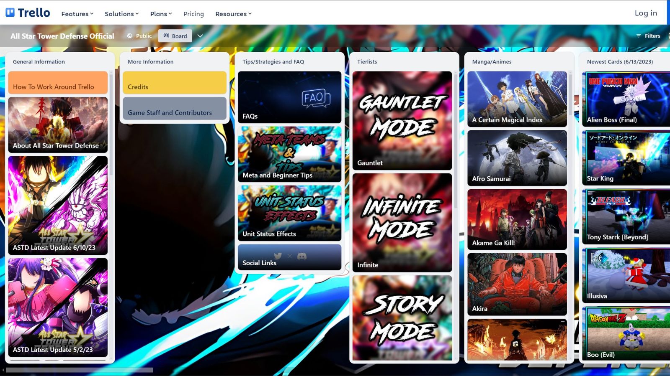Viewport: 670px width, 376px height.
Task: Click the Discord icon on Social Links
Action: [301, 256]
